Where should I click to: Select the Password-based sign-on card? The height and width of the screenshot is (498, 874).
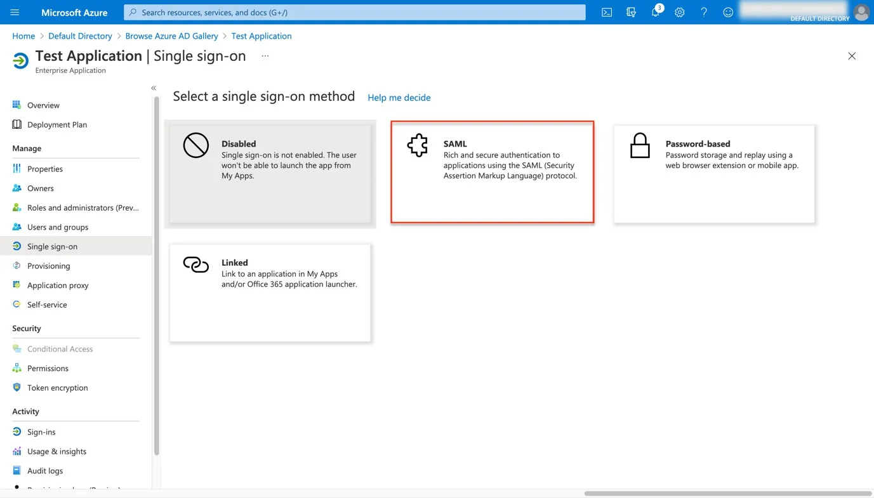point(714,174)
